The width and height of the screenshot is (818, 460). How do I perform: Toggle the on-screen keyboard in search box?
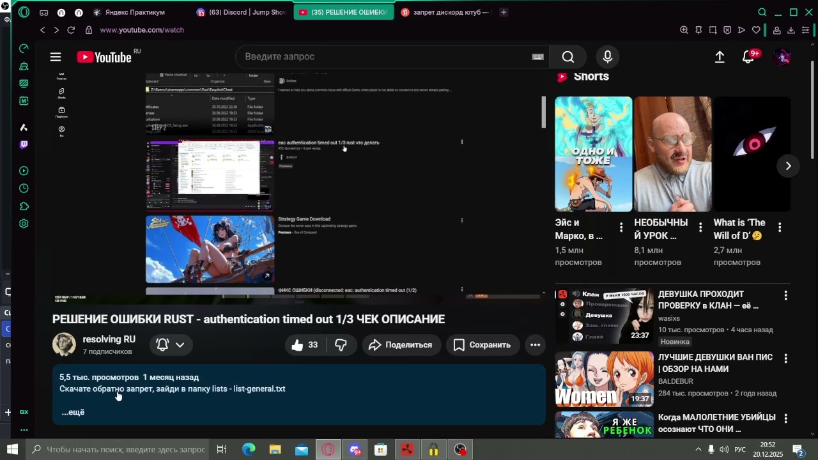(x=537, y=57)
